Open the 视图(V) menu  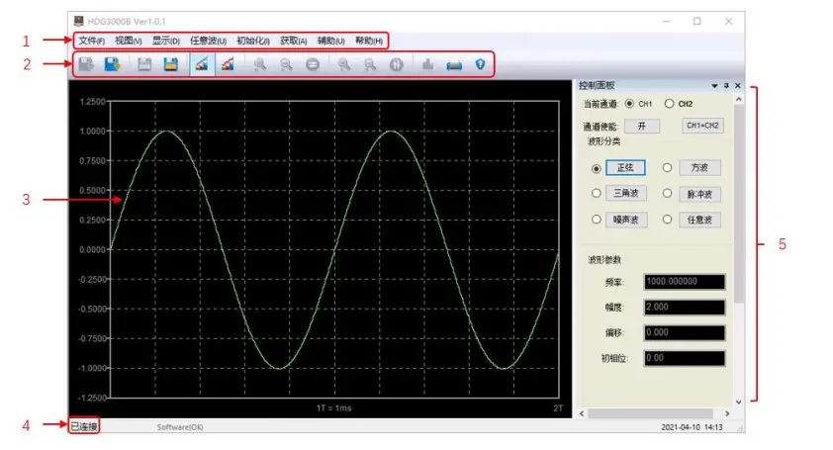point(129,41)
